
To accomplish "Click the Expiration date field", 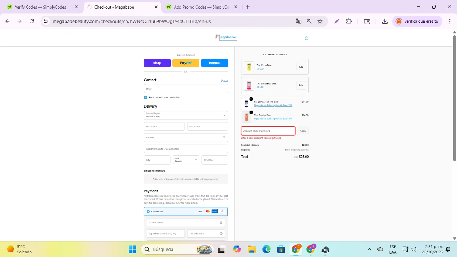I will coord(166,234).
